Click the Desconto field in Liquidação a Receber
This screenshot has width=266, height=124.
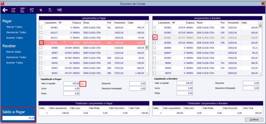coord(251,83)
